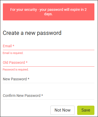98x117 pixels.
Task: Focus the Email input field
Action: pyautogui.click(x=49, y=46)
